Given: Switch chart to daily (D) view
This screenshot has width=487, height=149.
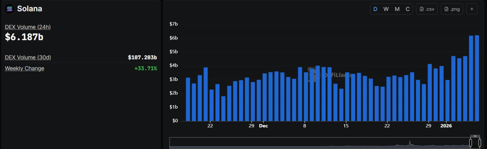Looking at the screenshot, I should pyautogui.click(x=375, y=9).
